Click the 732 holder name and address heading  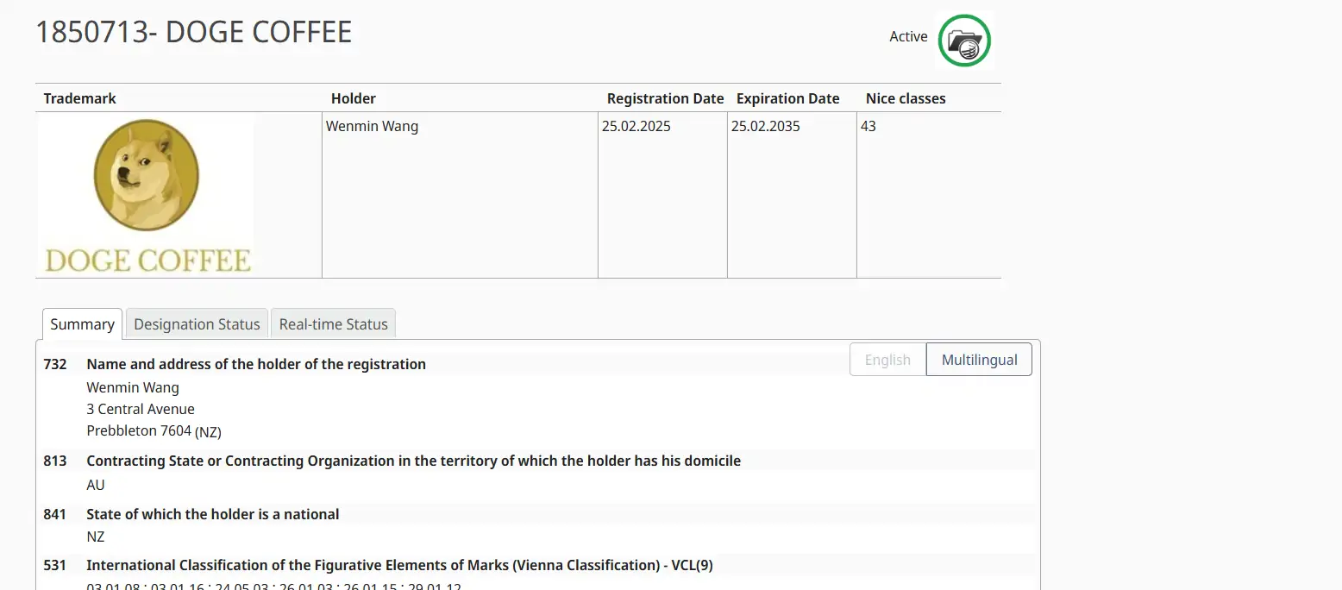tap(256, 364)
